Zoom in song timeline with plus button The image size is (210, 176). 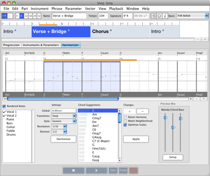(205, 39)
